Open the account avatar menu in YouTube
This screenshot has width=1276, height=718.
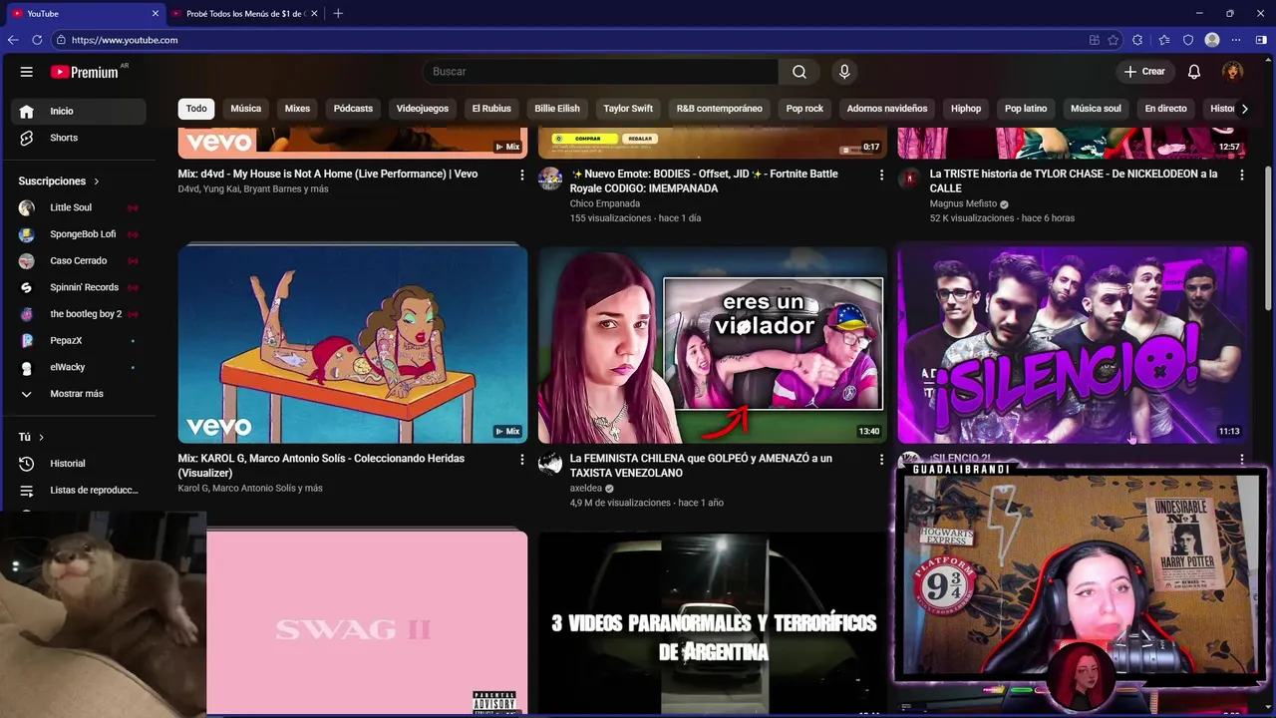1233,72
